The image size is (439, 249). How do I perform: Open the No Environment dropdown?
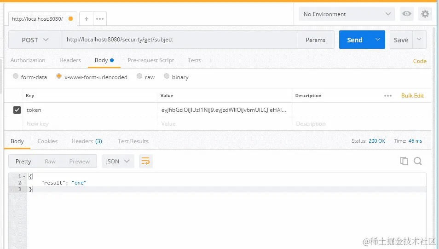[x=347, y=14]
